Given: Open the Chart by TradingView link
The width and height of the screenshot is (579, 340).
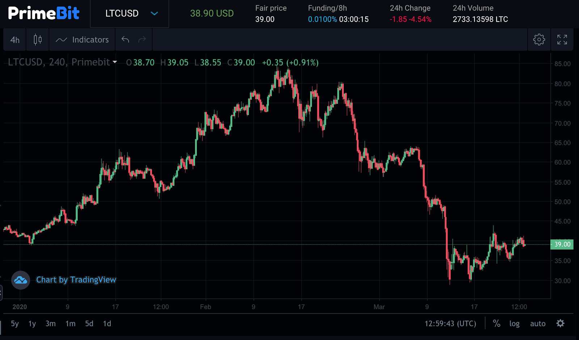Looking at the screenshot, I should 76,280.
